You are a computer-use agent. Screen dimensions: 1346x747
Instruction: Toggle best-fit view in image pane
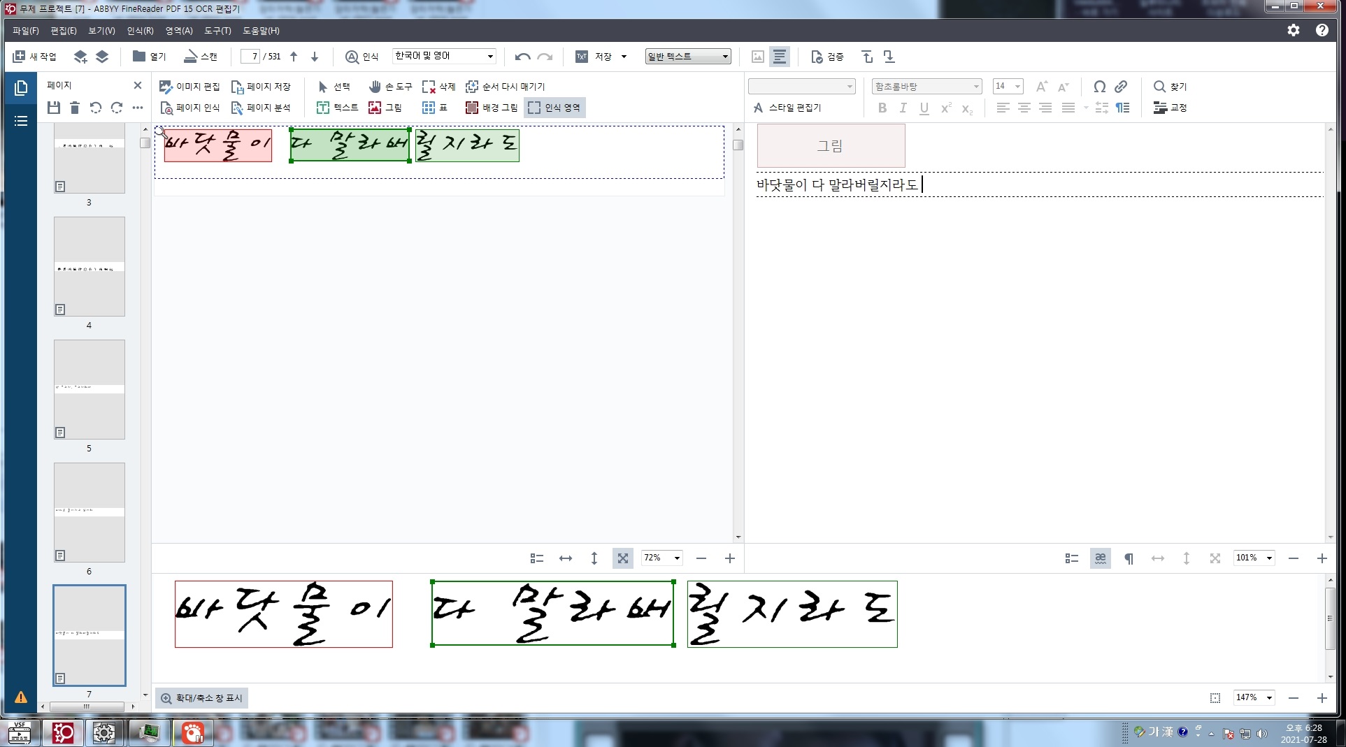tap(622, 558)
